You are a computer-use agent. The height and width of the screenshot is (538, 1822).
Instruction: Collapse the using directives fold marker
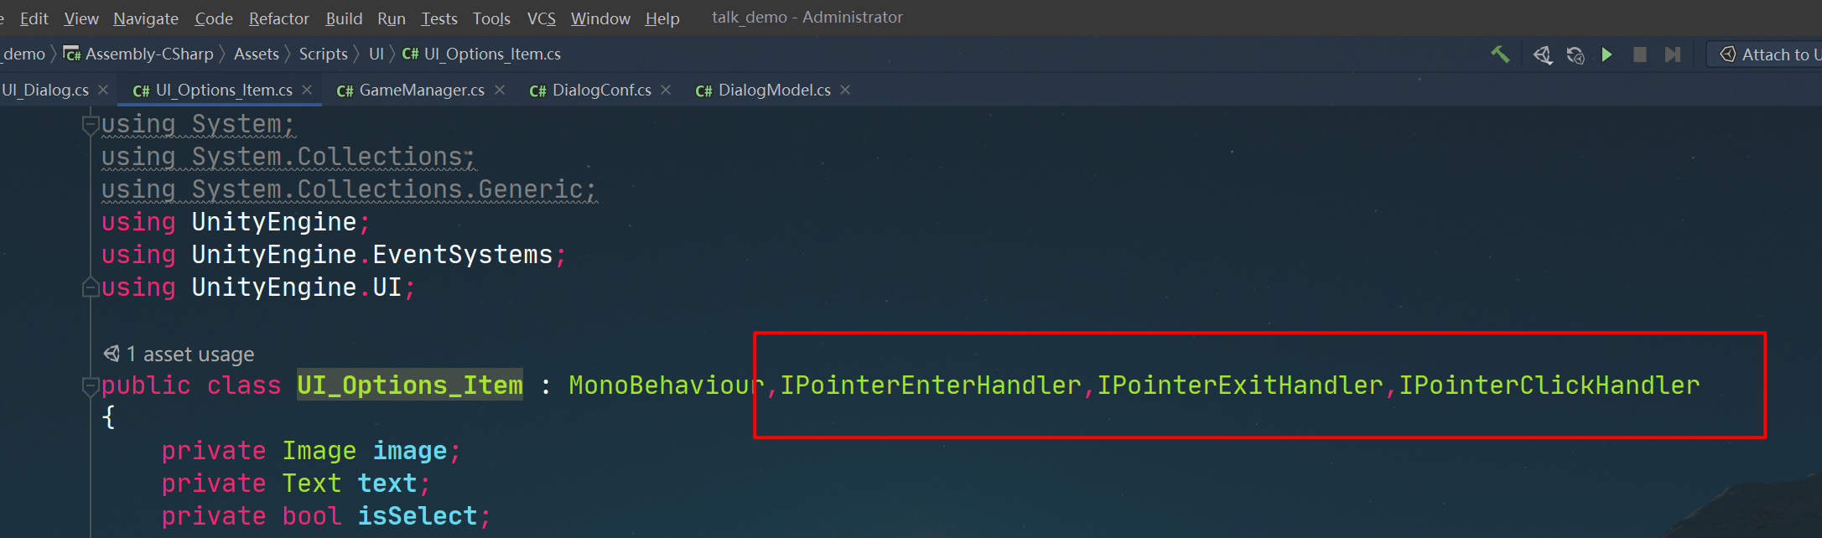90,125
